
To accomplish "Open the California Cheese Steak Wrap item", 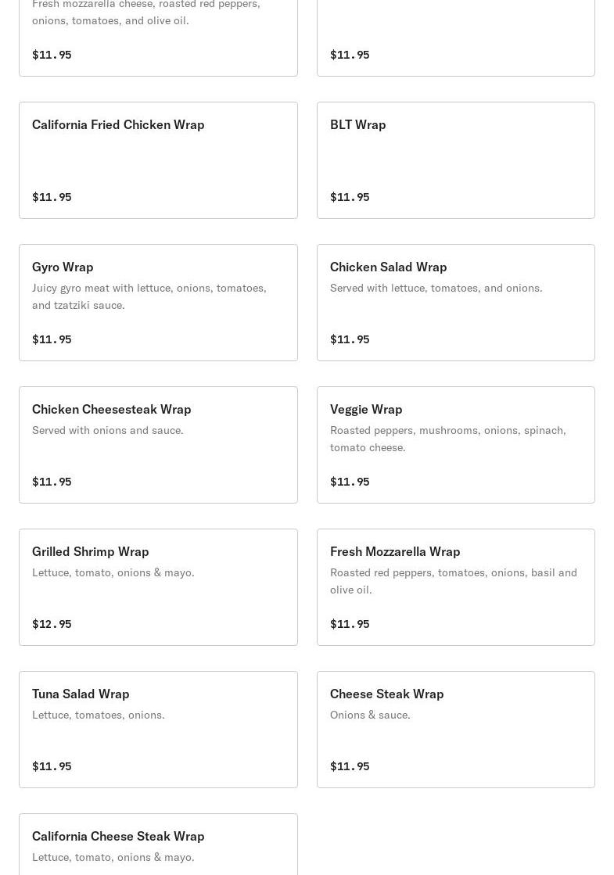I will pos(118,837).
